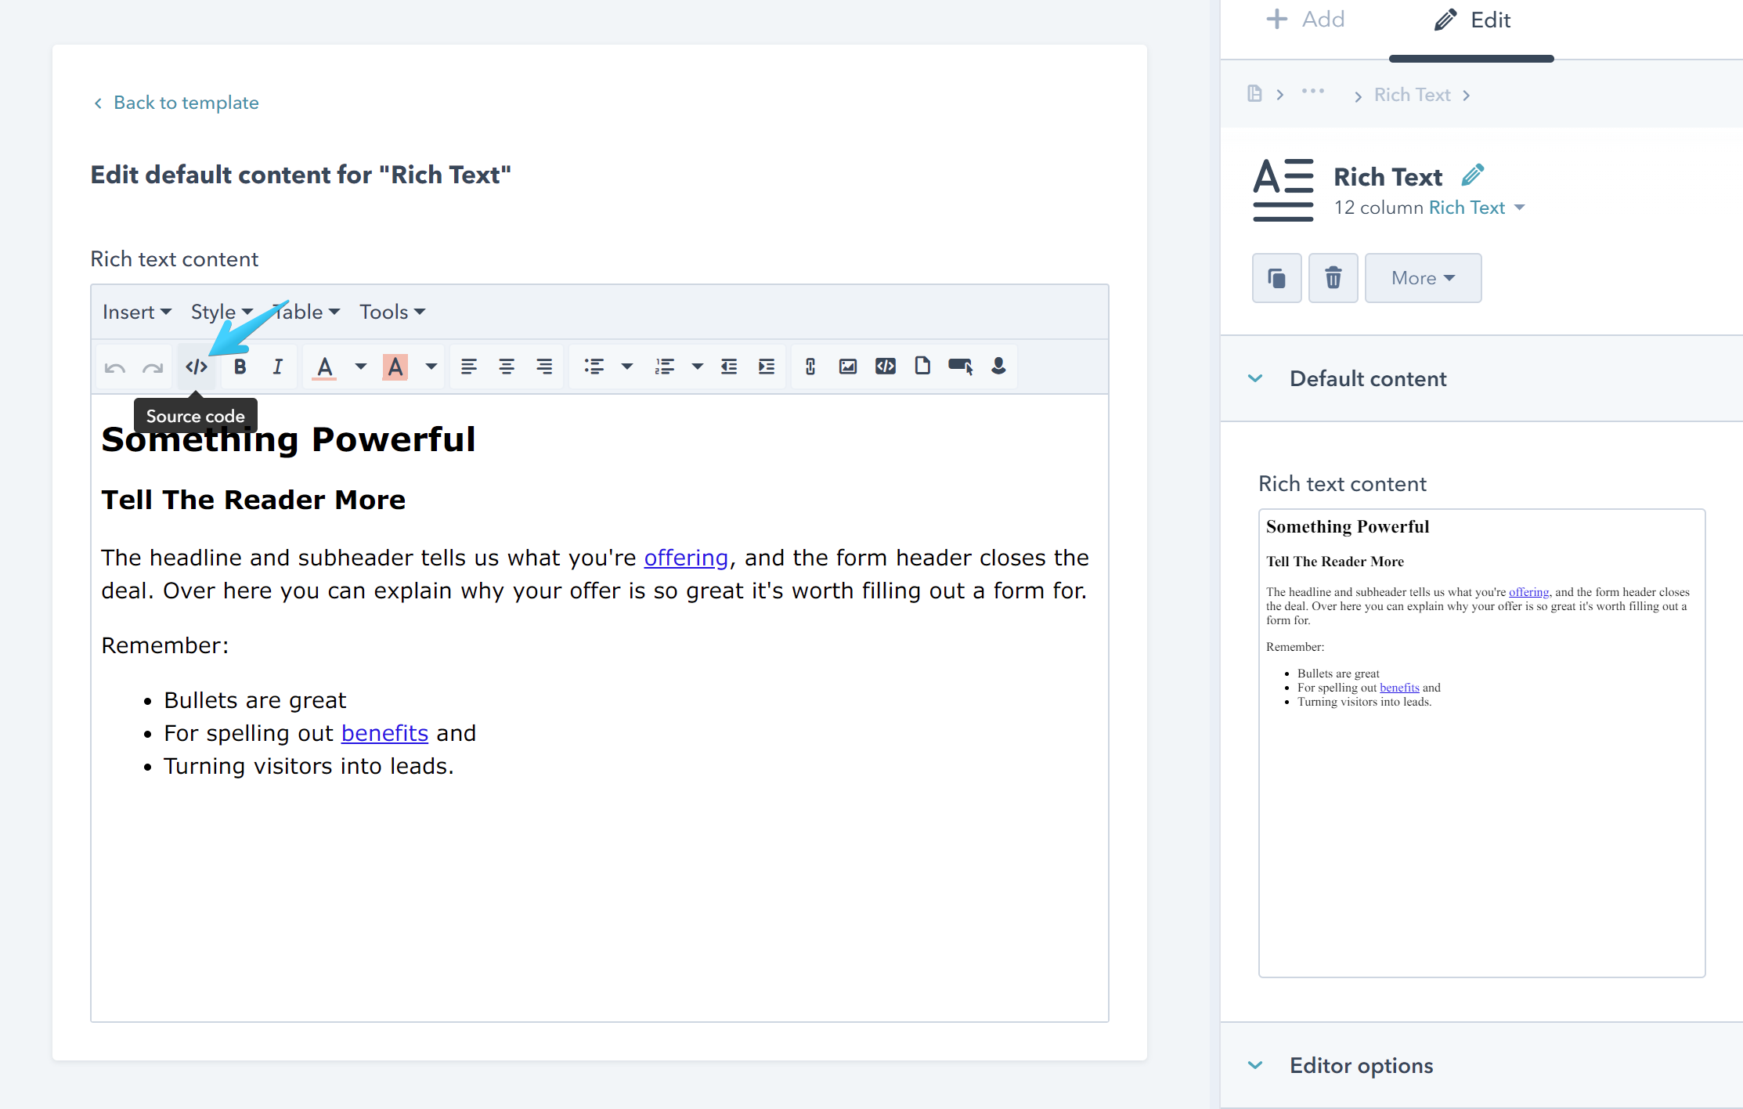Delete module with trash icon
This screenshot has height=1109, width=1743.
tap(1333, 278)
